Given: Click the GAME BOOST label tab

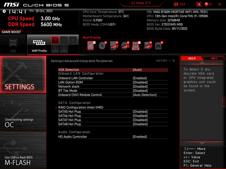Looking at the screenshot, I should (x=11, y=32).
